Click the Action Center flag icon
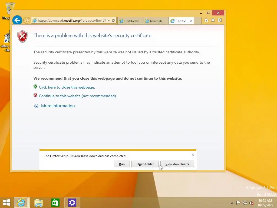Image resolution: width=277 pixels, height=208 pixels. 238,203
